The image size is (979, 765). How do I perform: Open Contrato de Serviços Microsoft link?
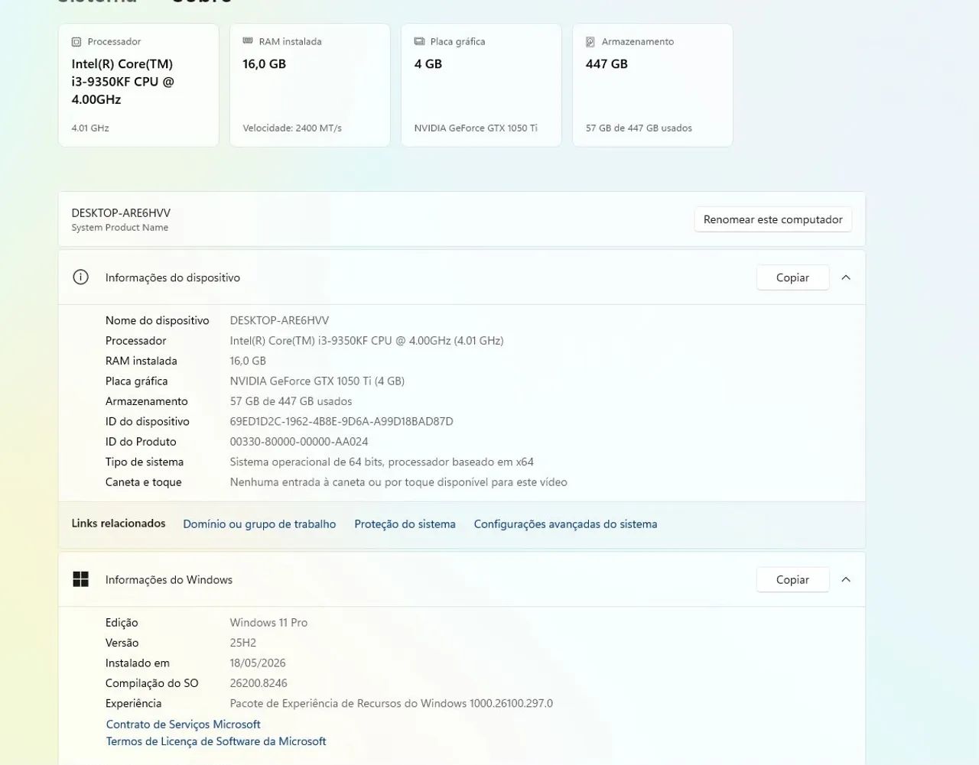(x=184, y=724)
